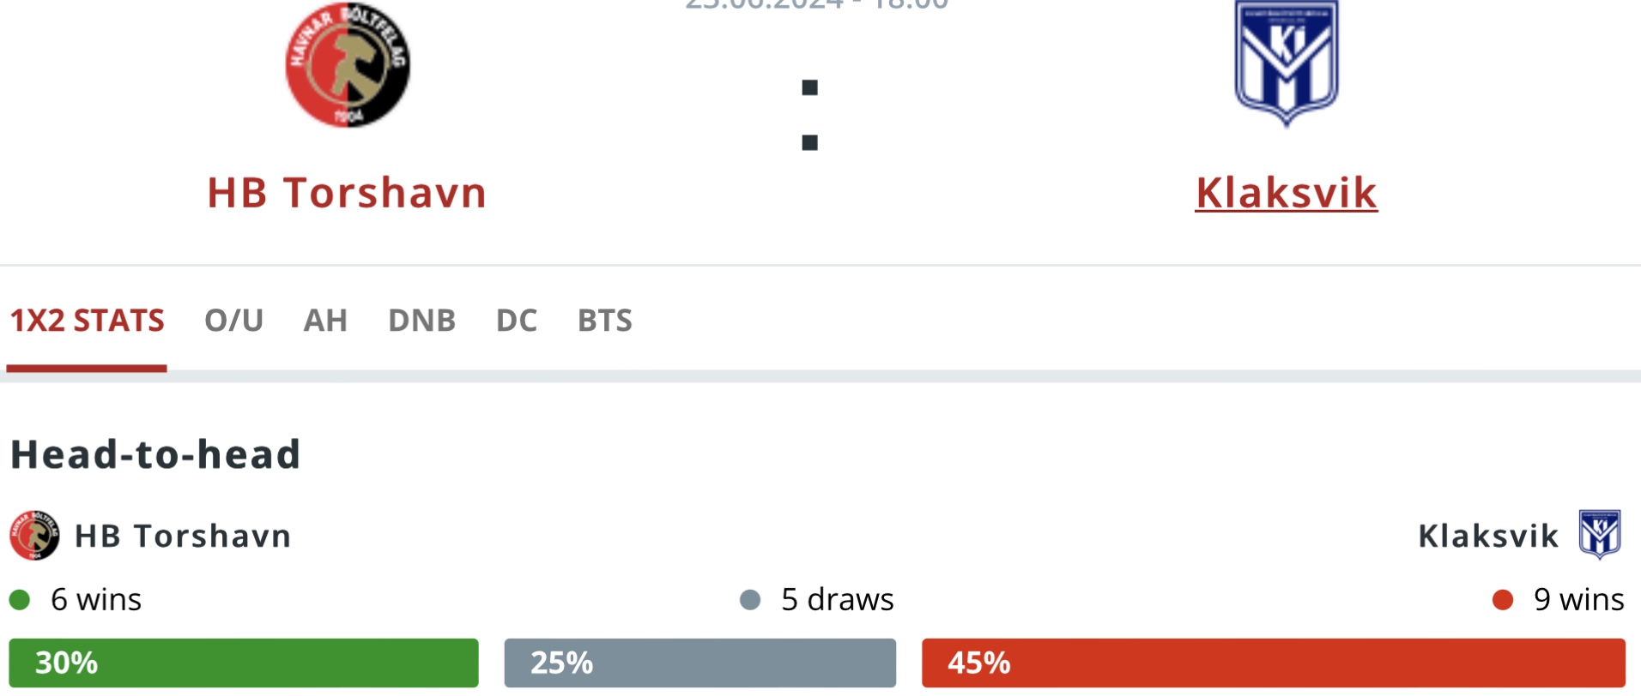
Task: Click the large HB Torshavn club crest
Action: tap(348, 64)
